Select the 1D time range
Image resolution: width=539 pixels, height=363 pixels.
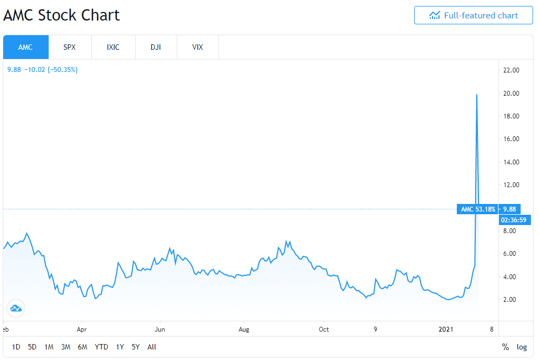(16, 347)
